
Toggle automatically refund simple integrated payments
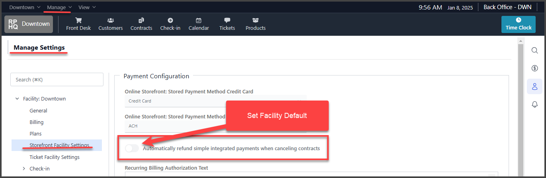pos(132,148)
